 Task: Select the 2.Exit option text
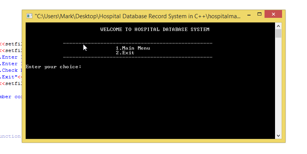click(125, 53)
